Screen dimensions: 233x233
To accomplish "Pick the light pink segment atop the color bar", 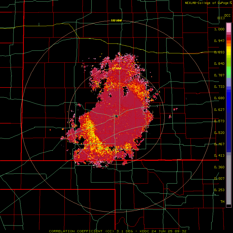I will click(229, 27).
